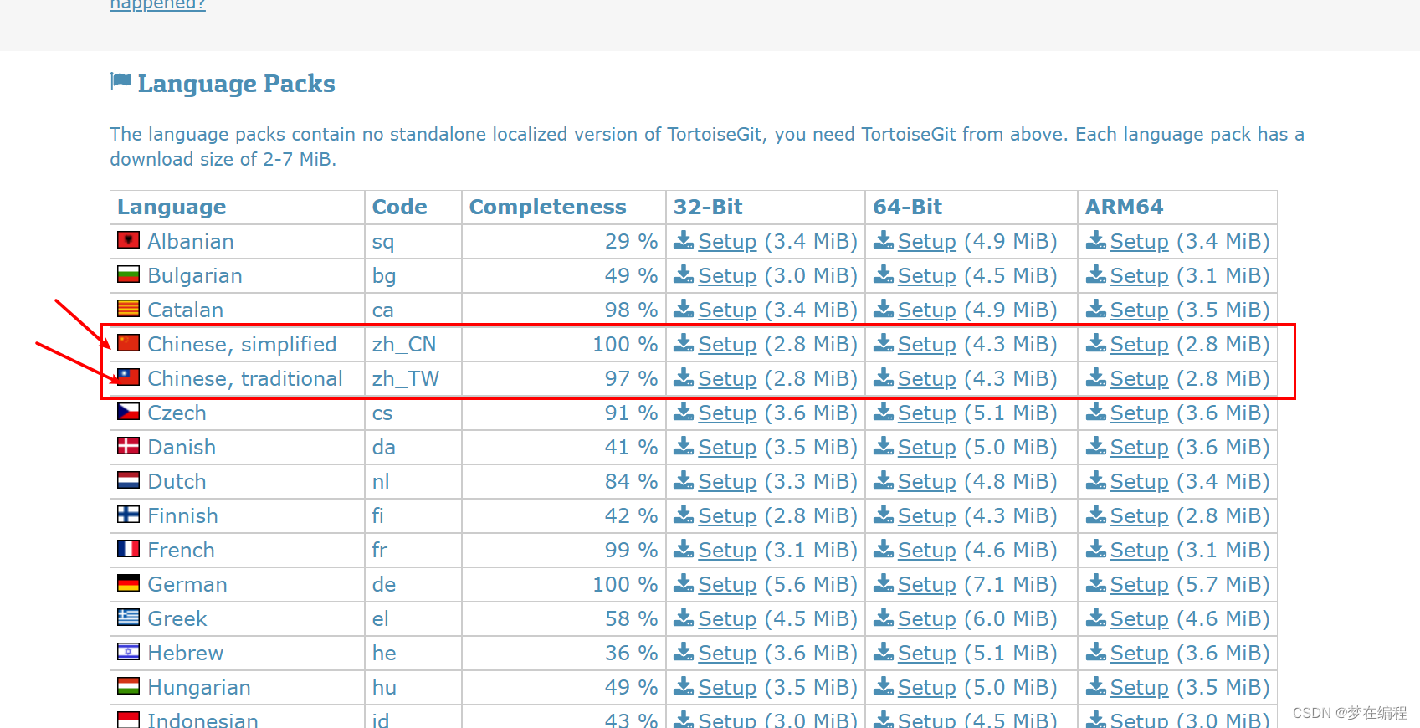Viewport: 1420px width, 728px height.
Task: Open Albanian 64-Bit Setup link
Action: pos(927,242)
